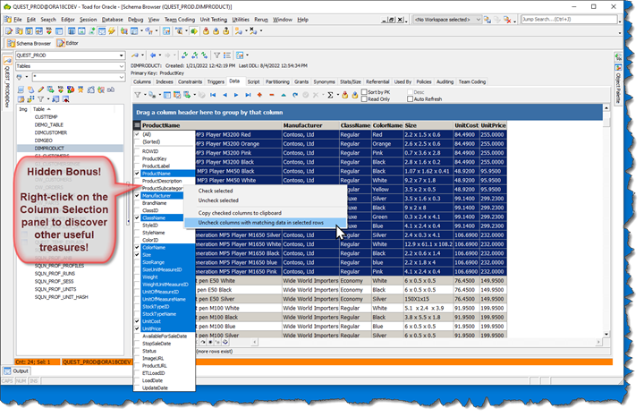
Task: Enable the Read Only checkbox
Action: [x=364, y=98]
